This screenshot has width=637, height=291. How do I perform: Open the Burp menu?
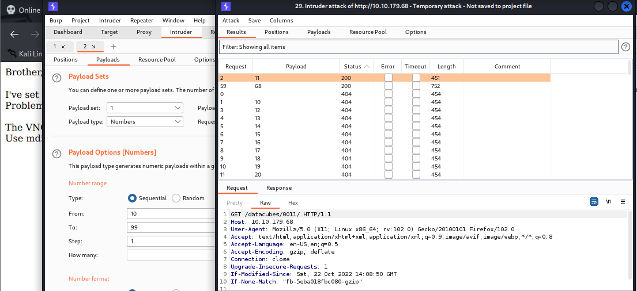(56, 20)
